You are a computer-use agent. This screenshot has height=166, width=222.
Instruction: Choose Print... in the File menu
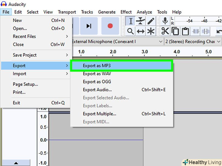[36, 92]
